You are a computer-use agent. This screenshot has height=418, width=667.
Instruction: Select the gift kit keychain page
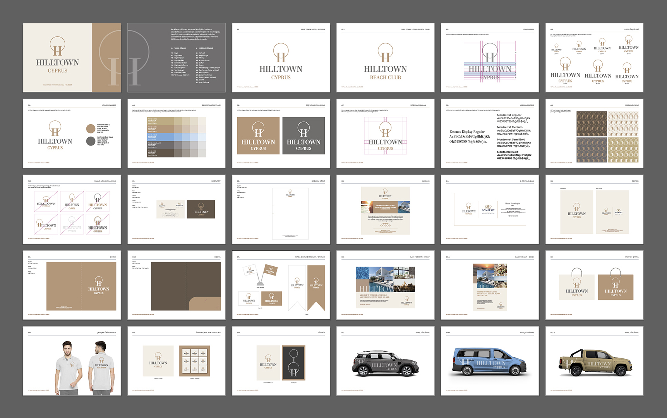pos(281,361)
